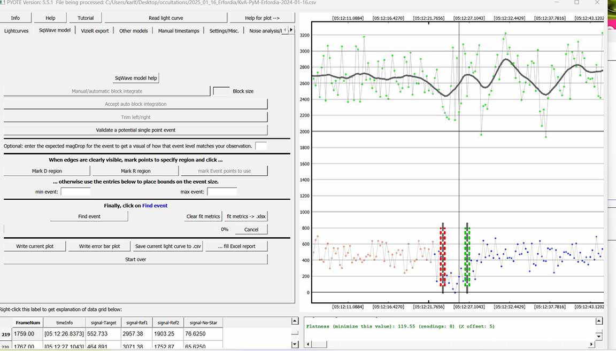
Task: Click Save current light curve to .csv
Action: coord(168,246)
